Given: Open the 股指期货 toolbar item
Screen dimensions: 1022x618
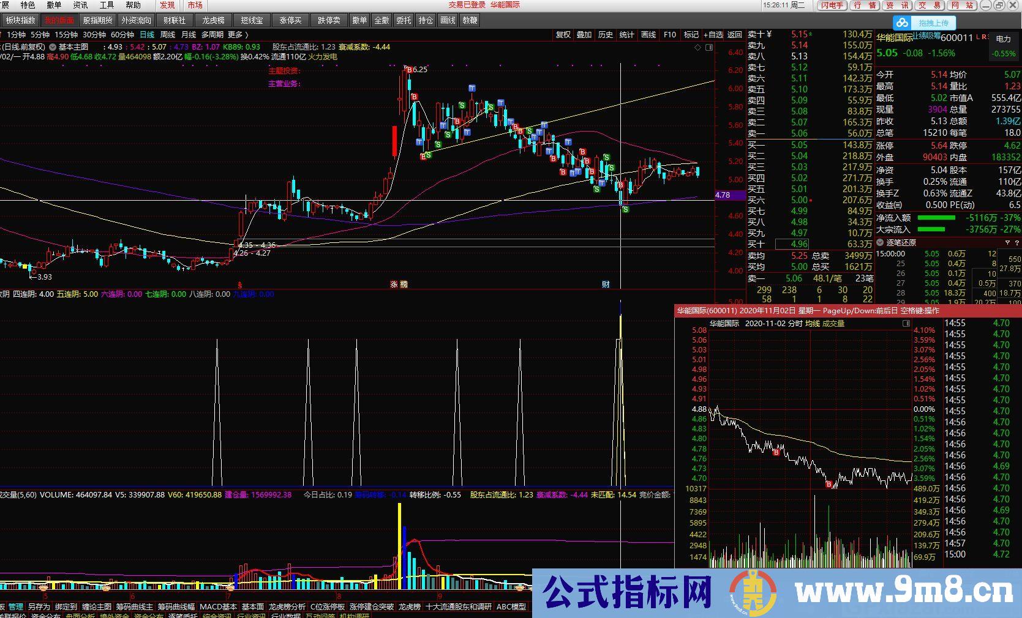Looking at the screenshot, I should [x=97, y=20].
